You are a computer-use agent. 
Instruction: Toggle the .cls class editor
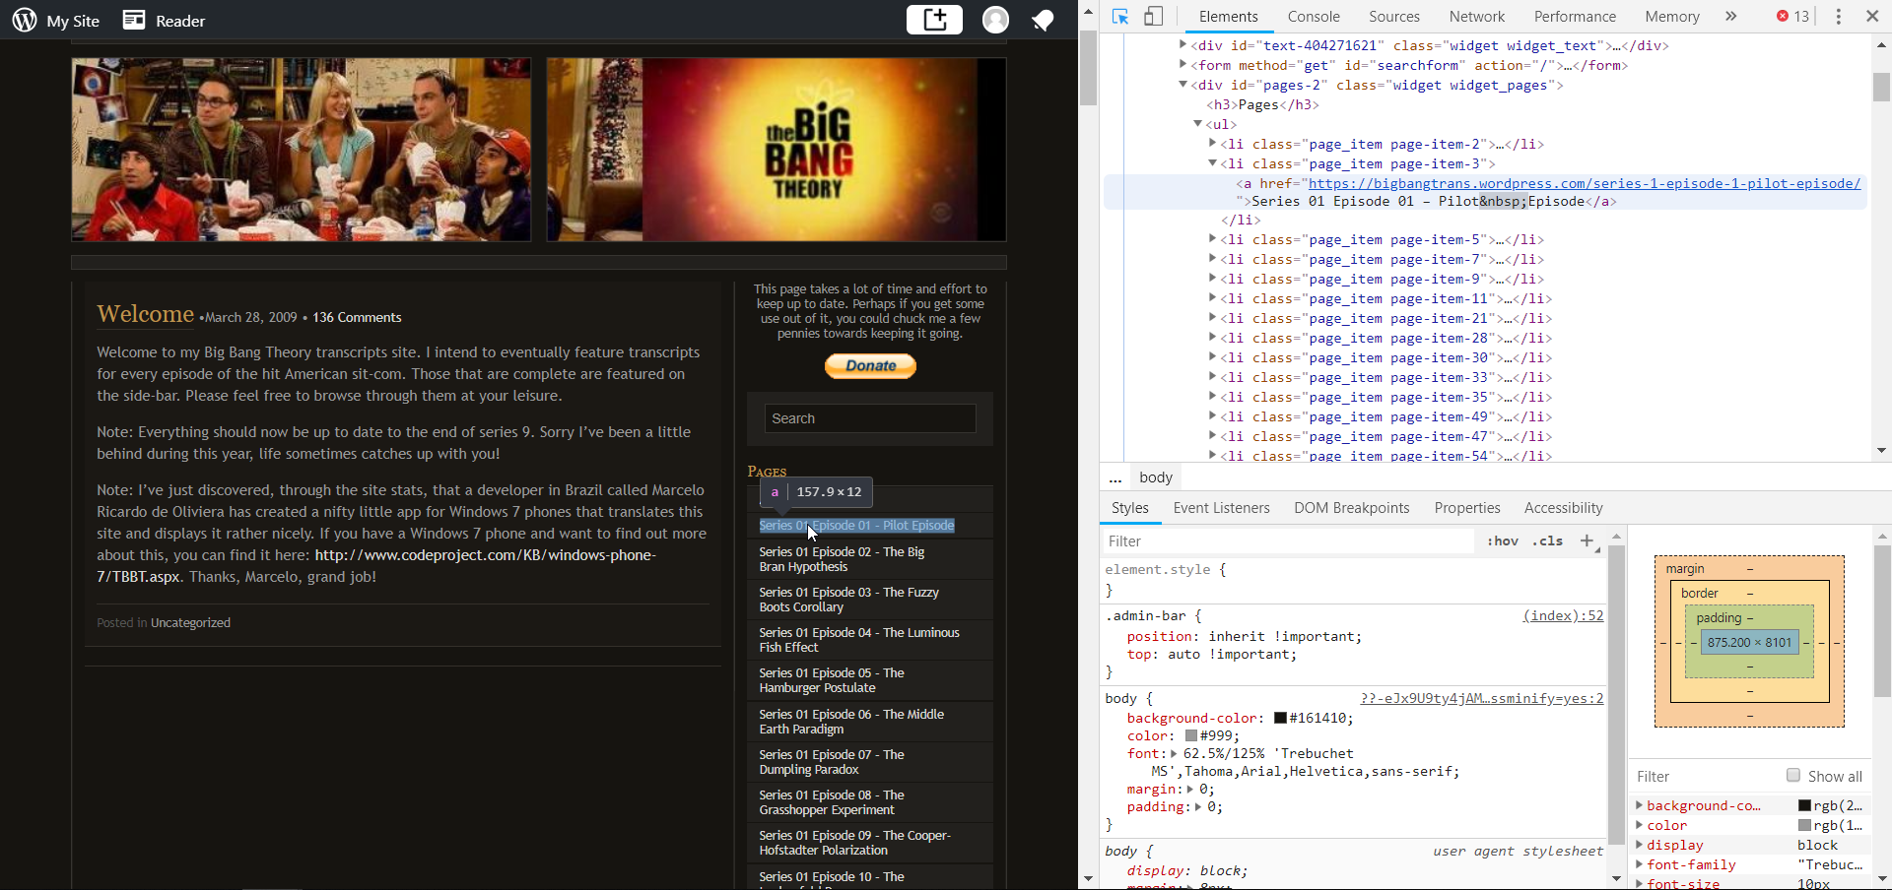[1548, 540]
